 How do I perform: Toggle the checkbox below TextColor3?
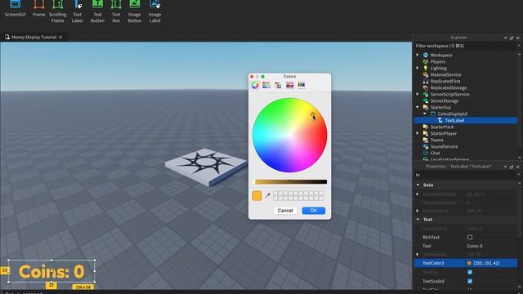(470, 272)
